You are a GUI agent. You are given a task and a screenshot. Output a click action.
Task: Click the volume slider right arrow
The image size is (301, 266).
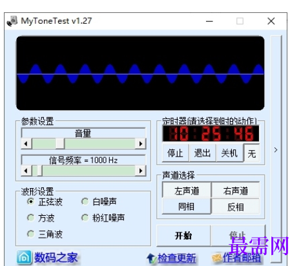[141, 144]
